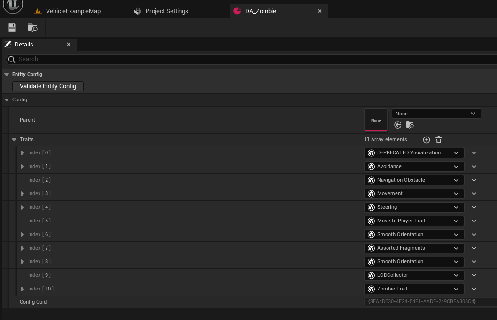
Task: Open the Avoidance trait type dropdown
Action: (414, 167)
